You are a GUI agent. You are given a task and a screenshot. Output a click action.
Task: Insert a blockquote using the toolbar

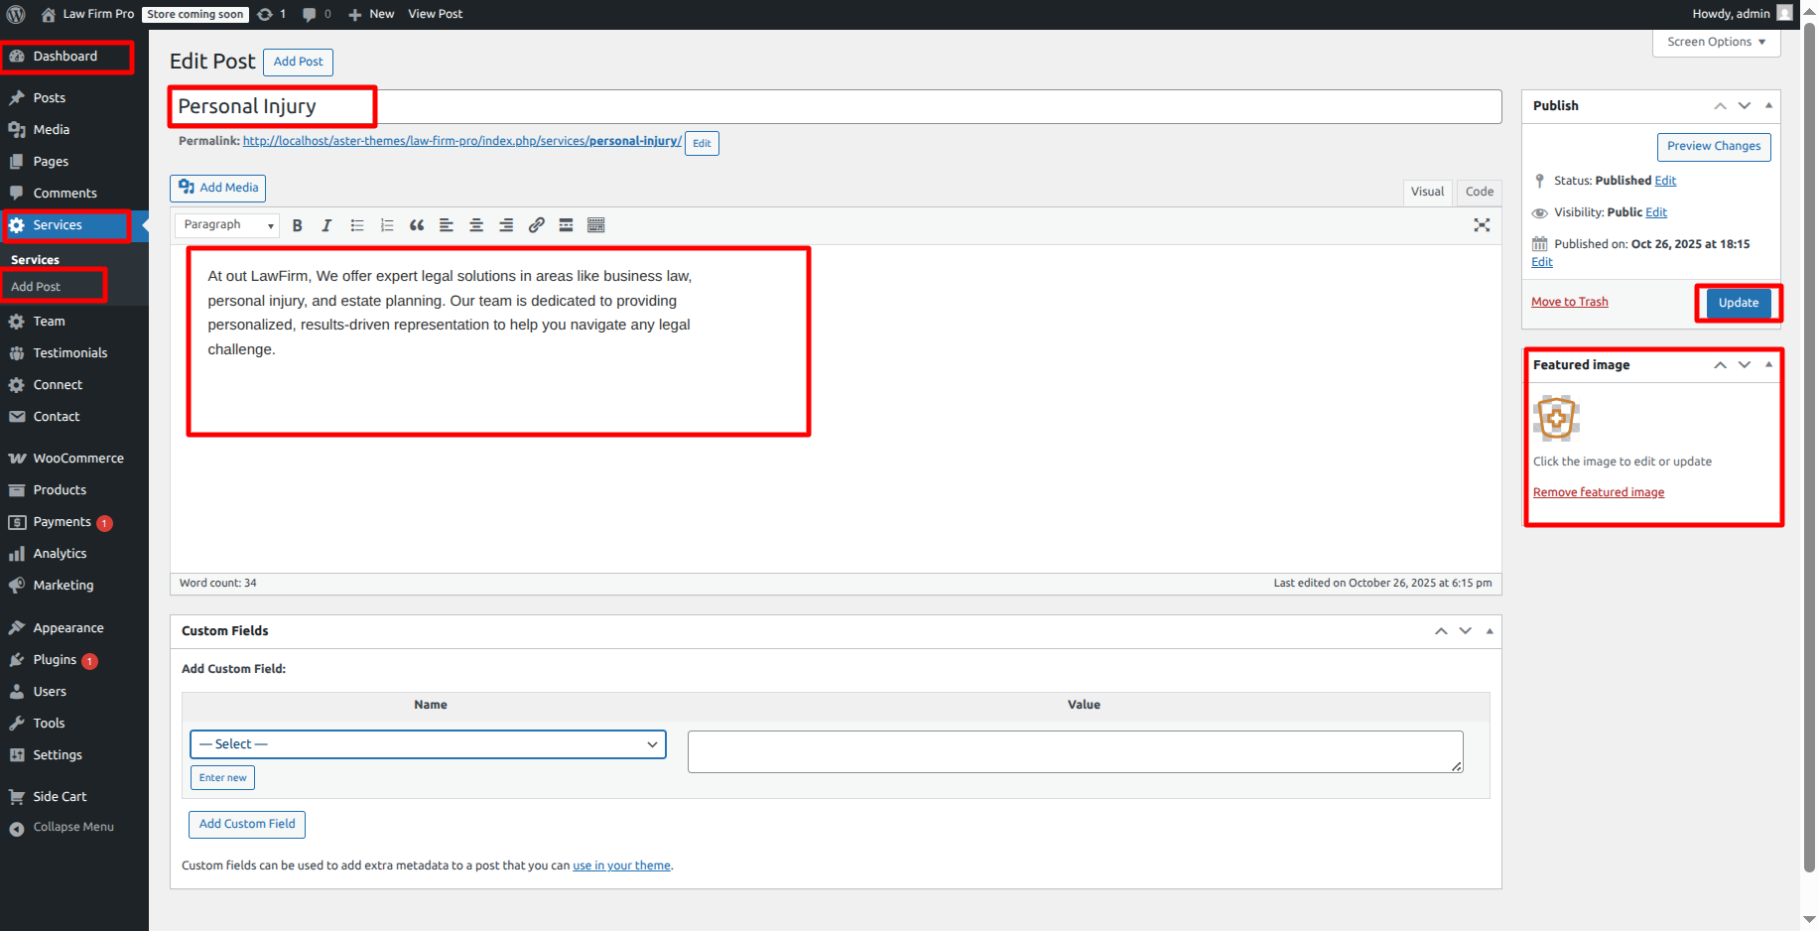(417, 225)
